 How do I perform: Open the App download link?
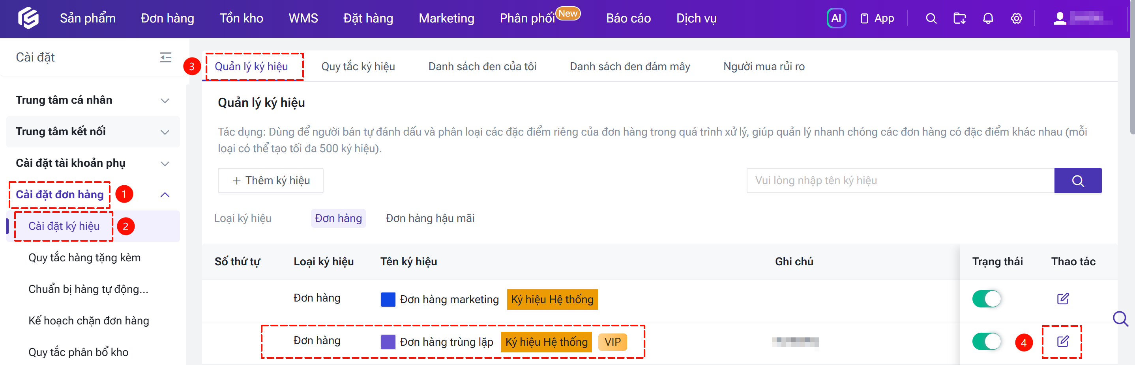pos(877,19)
